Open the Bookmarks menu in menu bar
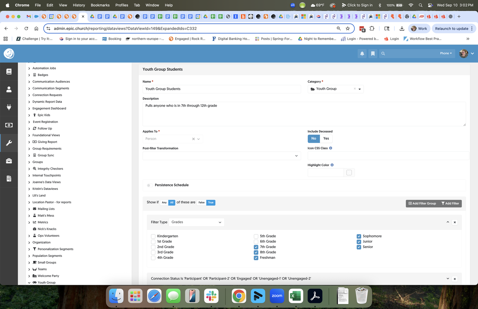Image resolution: width=478 pixels, height=309 pixels. coord(100,5)
